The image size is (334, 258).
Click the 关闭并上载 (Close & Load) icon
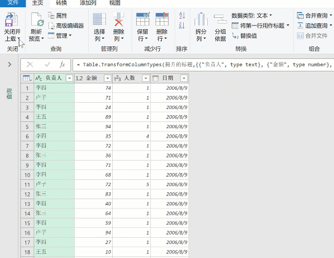[x=10, y=20]
